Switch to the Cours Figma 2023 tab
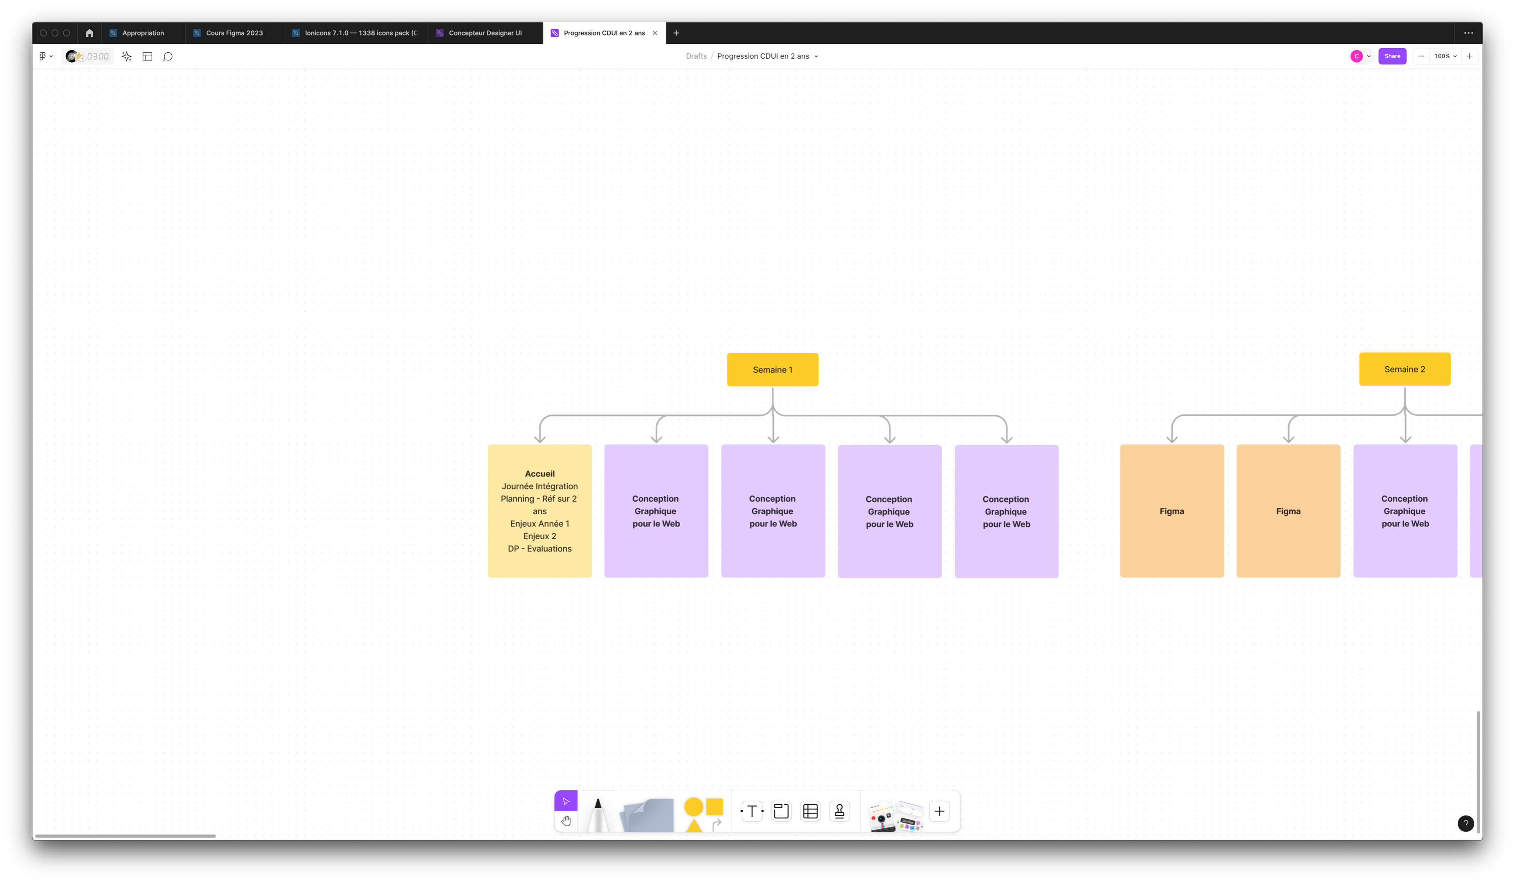This screenshot has width=1515, height=883. point(234,33)
